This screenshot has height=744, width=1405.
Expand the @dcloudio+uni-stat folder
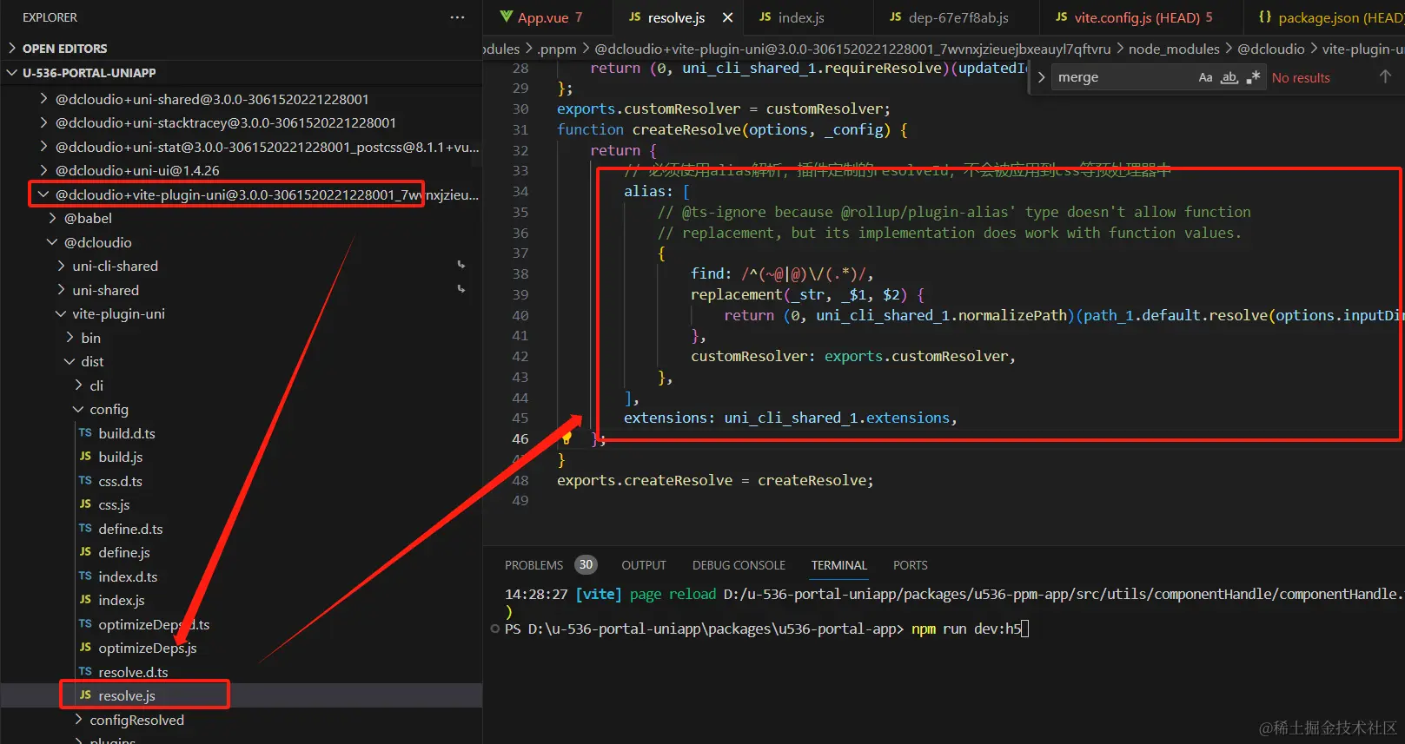43,147
